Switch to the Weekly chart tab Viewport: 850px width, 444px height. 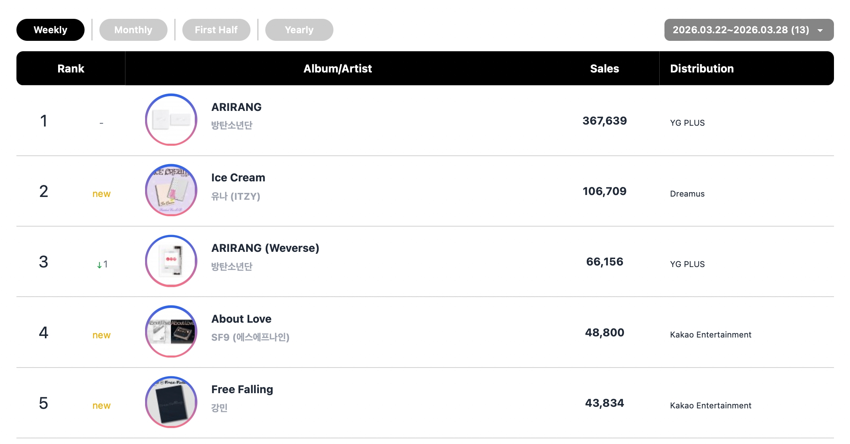50,30
